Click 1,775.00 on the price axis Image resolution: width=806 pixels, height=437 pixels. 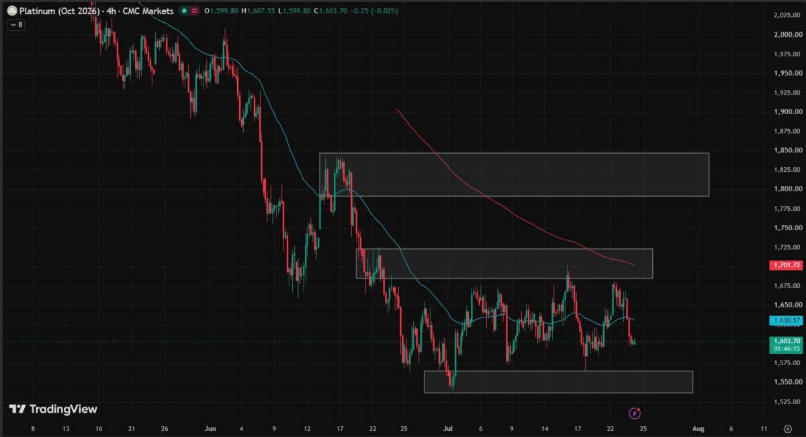(x=787, y=208)
